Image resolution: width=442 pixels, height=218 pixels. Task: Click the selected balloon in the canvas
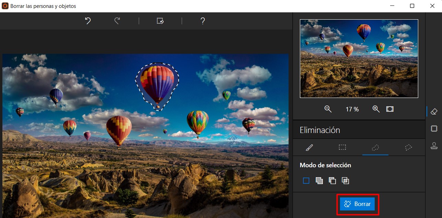point(157,86)
